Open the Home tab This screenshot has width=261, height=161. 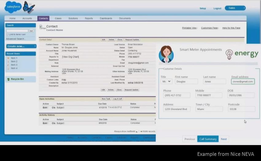point(12,18)
